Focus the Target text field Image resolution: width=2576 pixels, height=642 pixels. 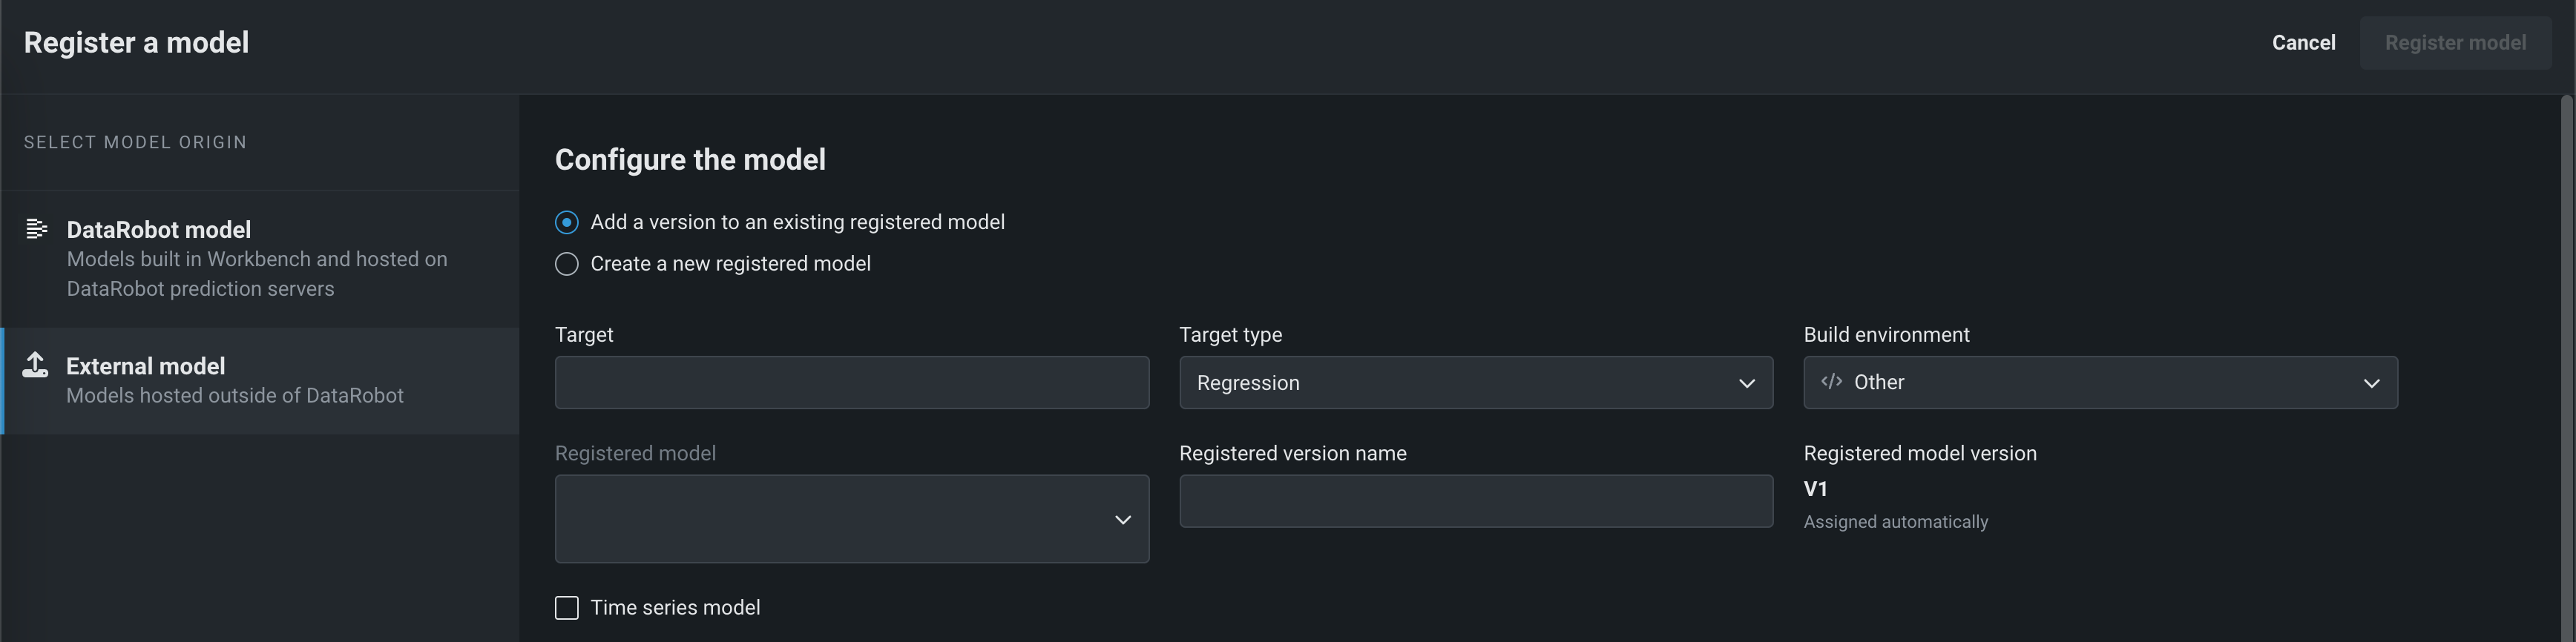click(851, 383)
